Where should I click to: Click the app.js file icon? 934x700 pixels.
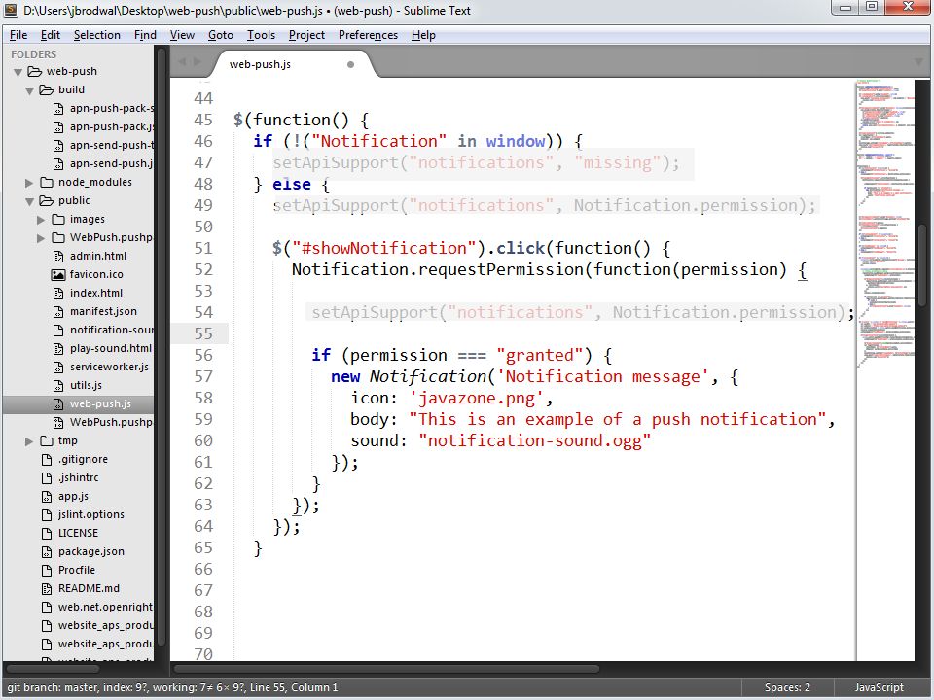pyautogui.click(x=47, y=496)
